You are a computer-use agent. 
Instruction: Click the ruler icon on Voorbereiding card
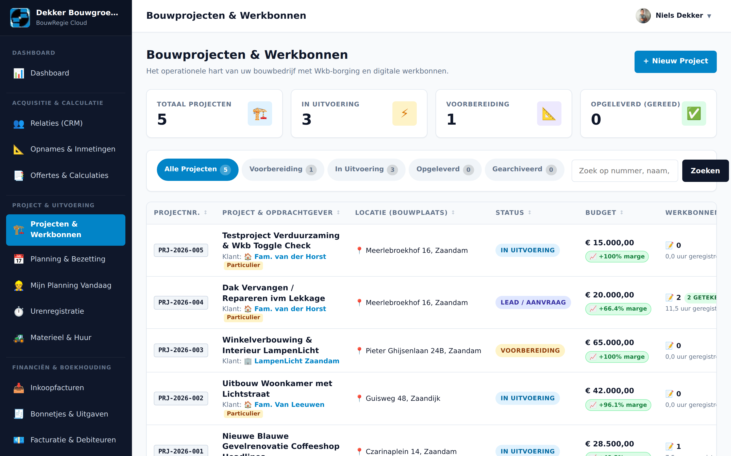click(x=549, y=113)
